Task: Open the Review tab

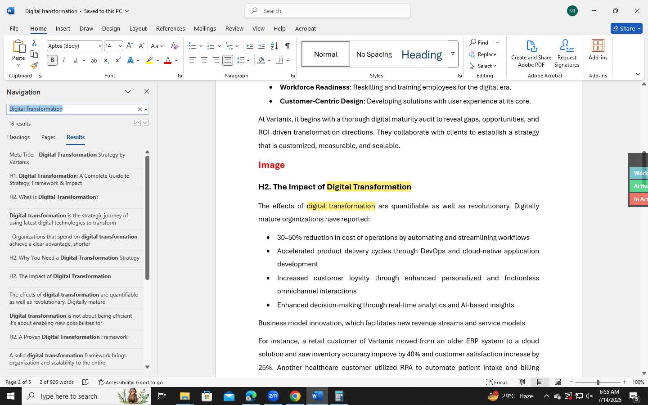Action: click(x=234, y=28)
